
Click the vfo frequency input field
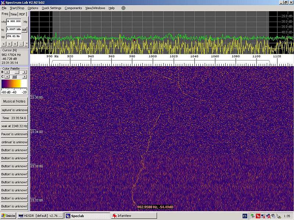(x=14, y=22)
